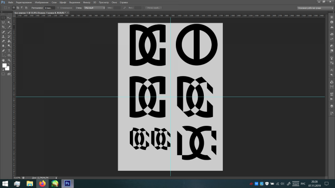Open the Paragraph panel icon
Viewport: 335px width, 188px height.
pos(332,75)
